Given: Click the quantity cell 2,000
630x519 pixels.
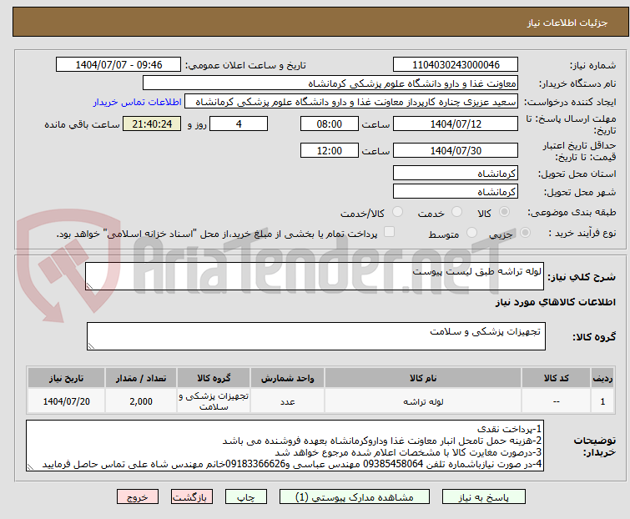Looking at the screenshot, I should [141, 401].
